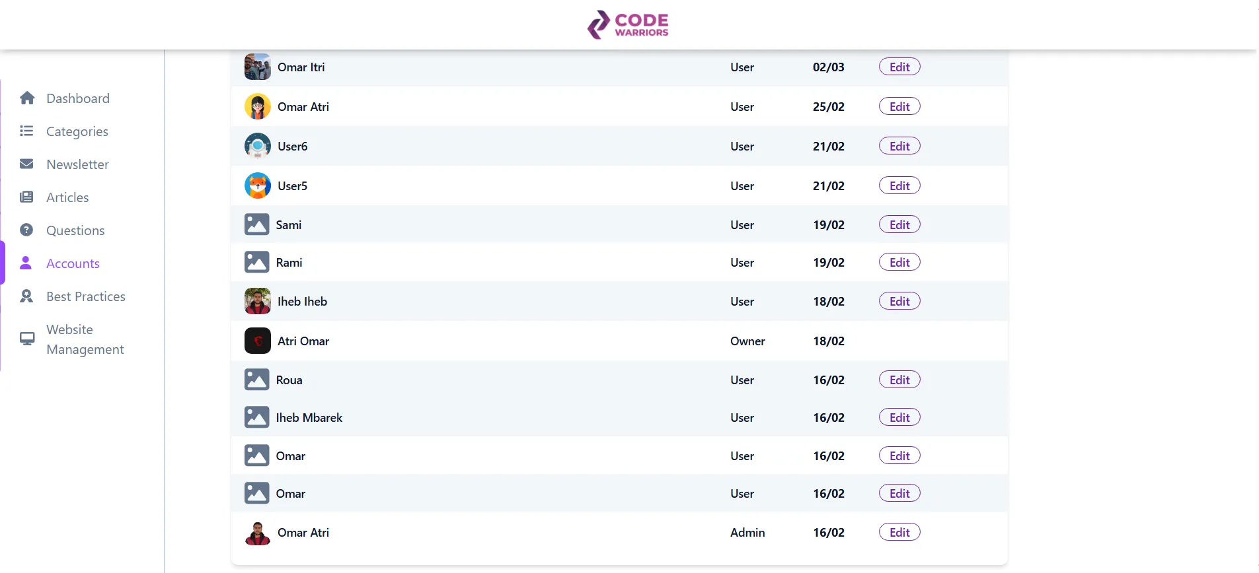Click the Code Warriors logo
Screen dimensions: 1259x573
(x=628, y=24)
